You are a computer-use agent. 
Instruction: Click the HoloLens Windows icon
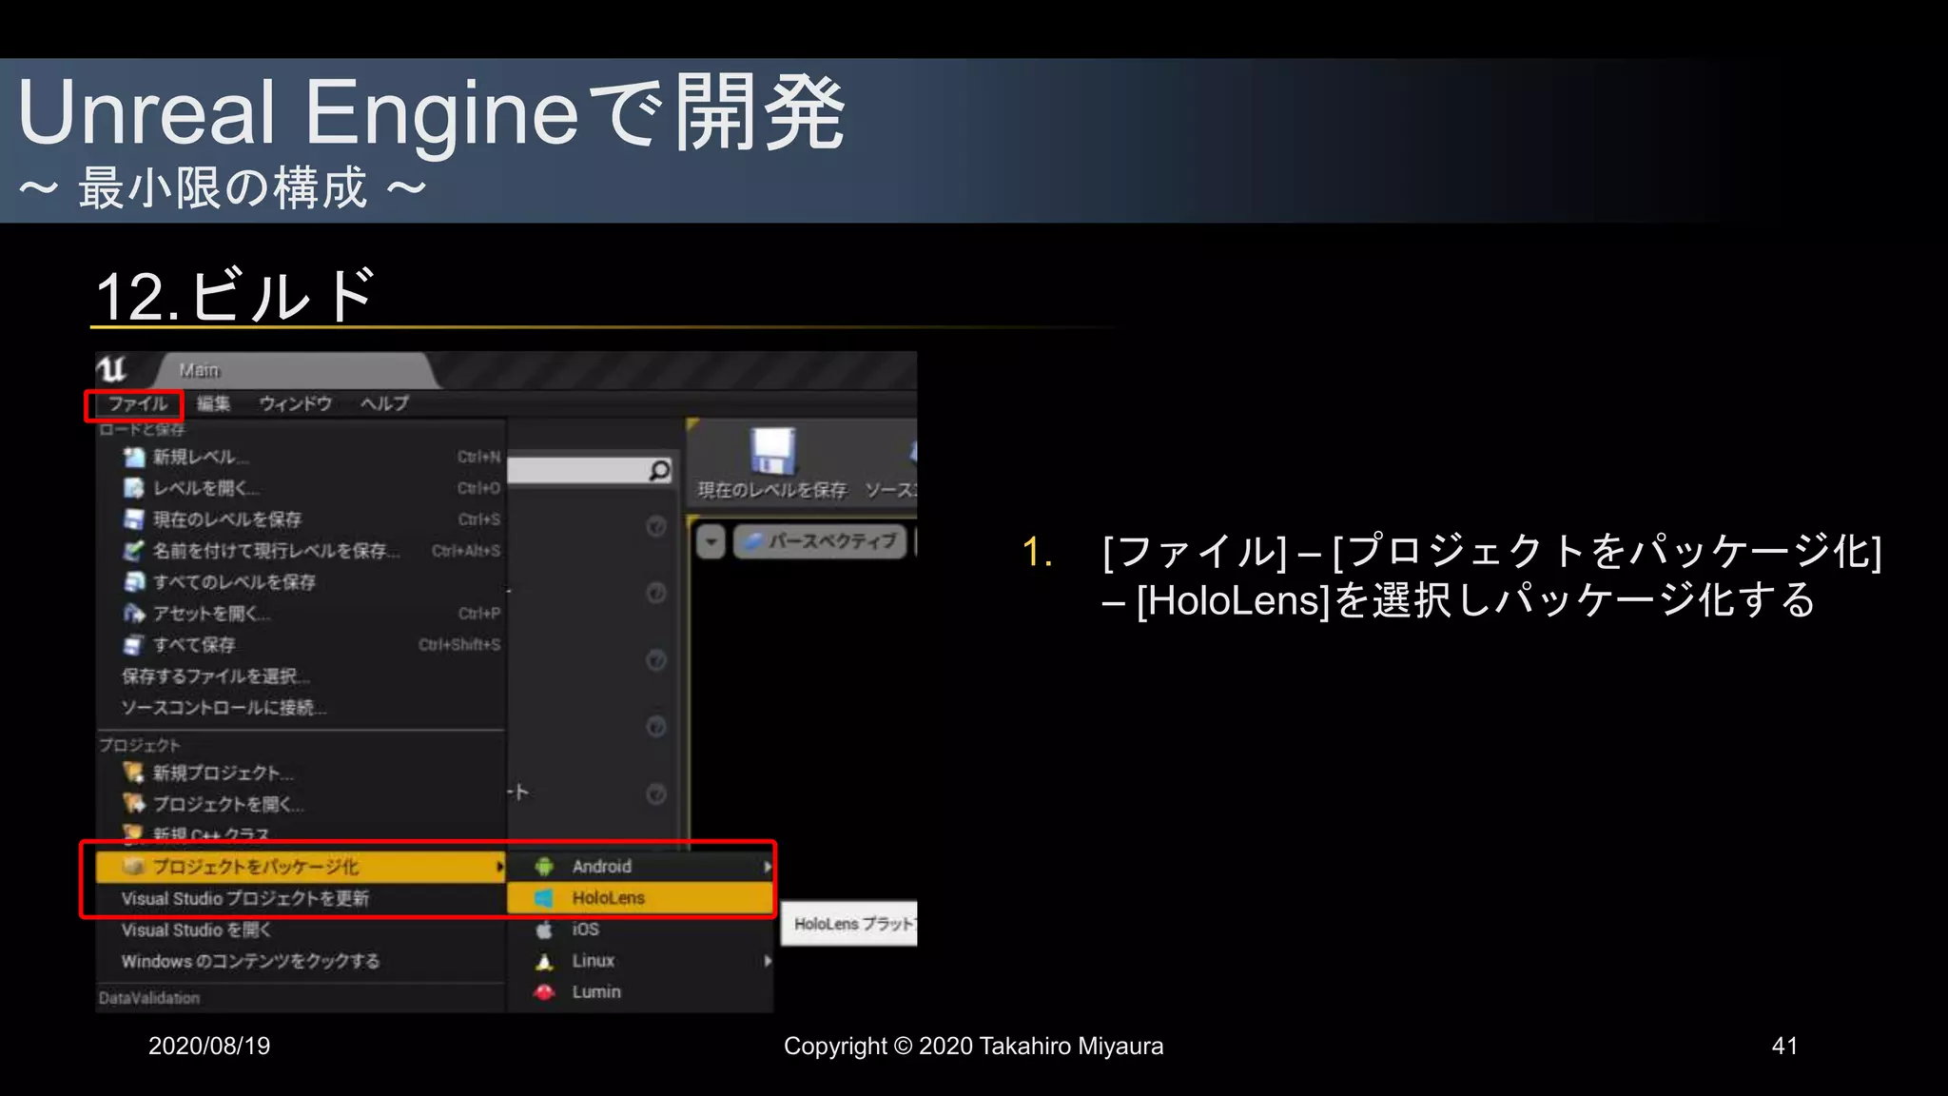tap(544, 898)
